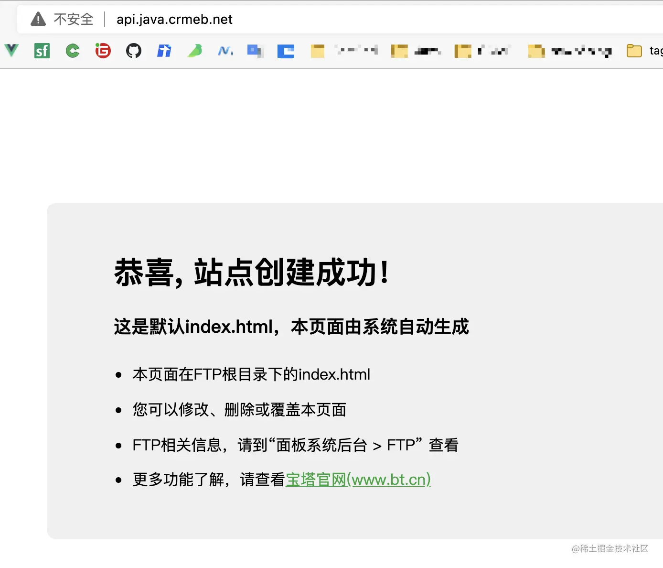The width and height of the screenshot is (663, 568).
Task: Open the Vue.js bookmark icon
Action: 11,50
